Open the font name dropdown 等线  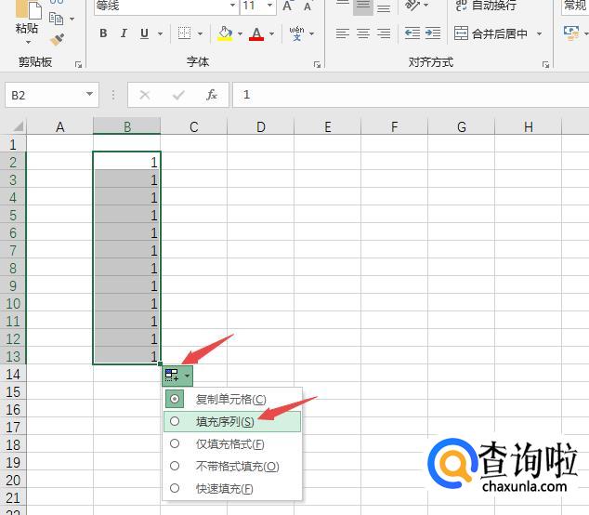pos(232,7)
